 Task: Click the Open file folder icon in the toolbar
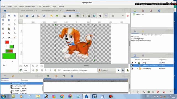pos(27,16)
